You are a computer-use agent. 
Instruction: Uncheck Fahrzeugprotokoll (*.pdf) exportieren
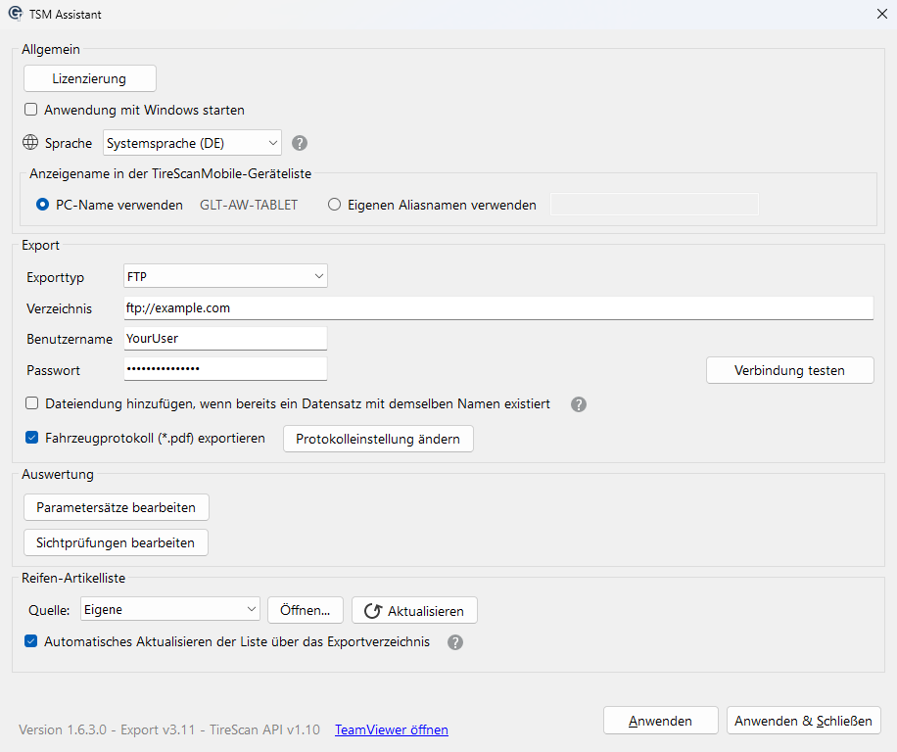[32, 438]
